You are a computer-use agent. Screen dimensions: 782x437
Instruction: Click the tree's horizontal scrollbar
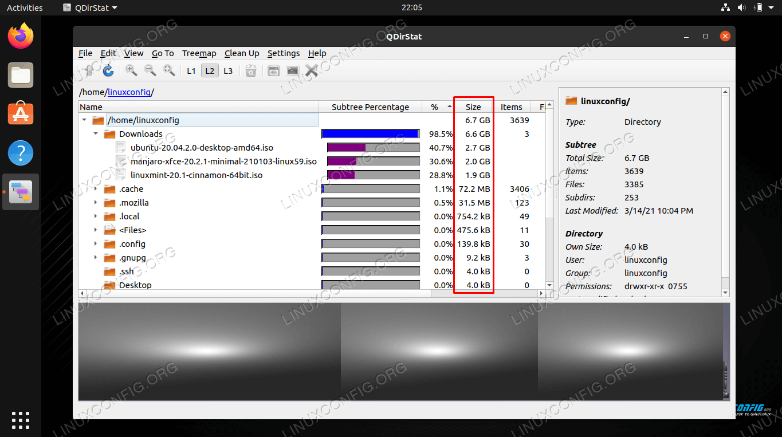(312, 293)
